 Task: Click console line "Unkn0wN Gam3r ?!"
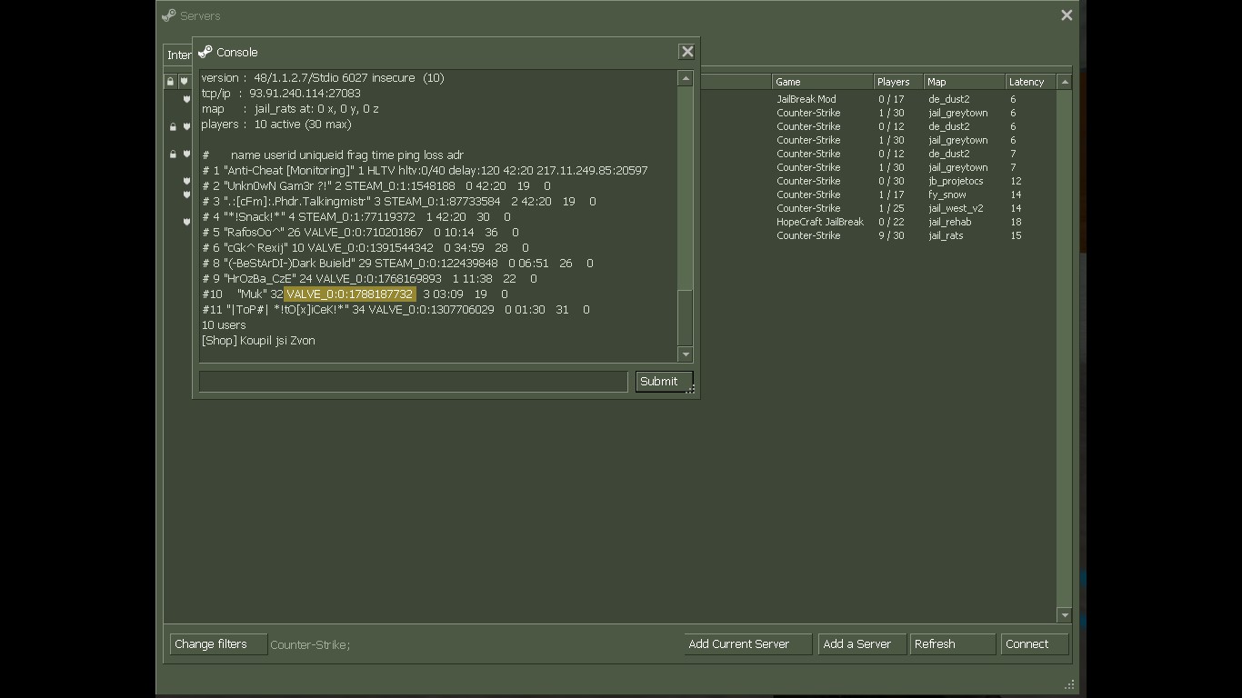376,186
